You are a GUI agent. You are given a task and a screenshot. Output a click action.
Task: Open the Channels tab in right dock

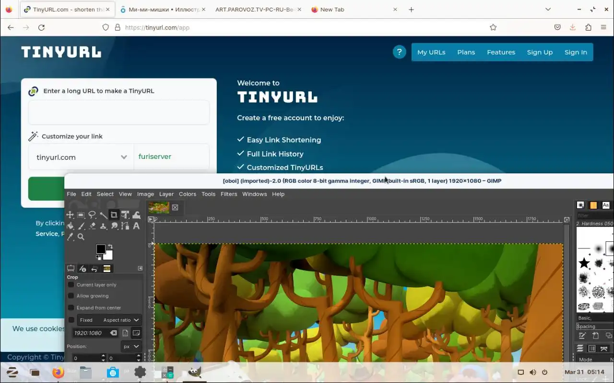coord(592,349)
